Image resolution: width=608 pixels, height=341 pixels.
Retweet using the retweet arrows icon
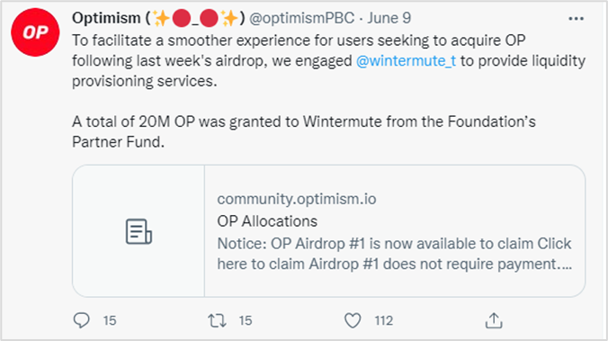coord(217,321)
